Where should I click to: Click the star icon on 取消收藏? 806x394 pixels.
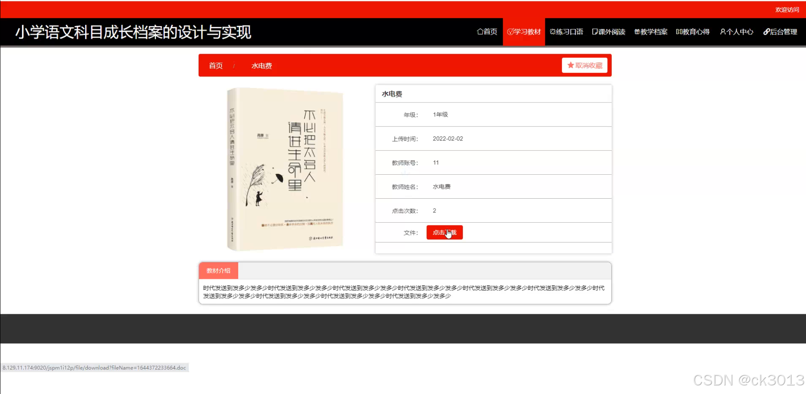570,65
